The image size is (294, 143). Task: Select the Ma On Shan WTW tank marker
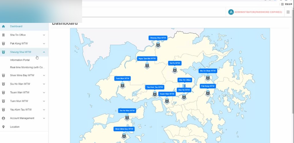coord(208,77)
